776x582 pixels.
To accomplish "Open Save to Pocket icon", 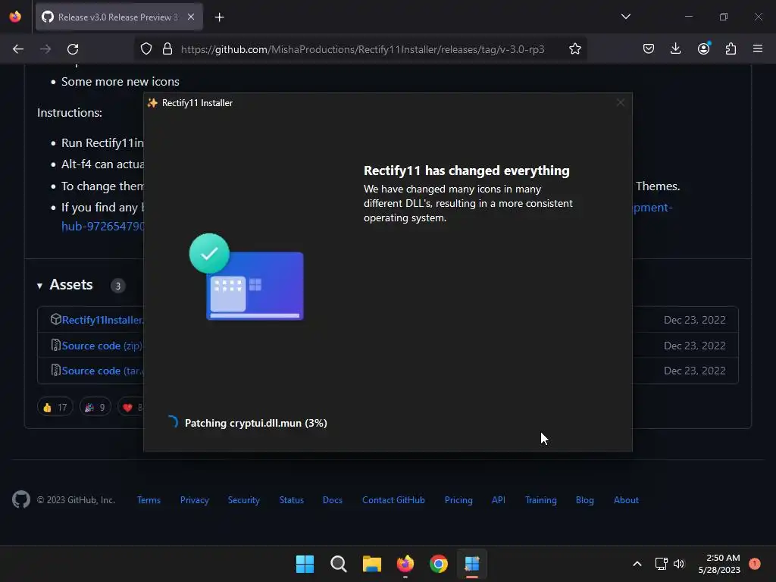I will click(x=649, y=49).
